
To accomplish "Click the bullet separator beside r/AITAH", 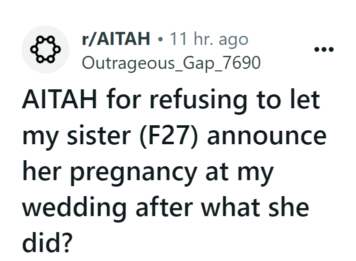I will click(x=159, y=40).
